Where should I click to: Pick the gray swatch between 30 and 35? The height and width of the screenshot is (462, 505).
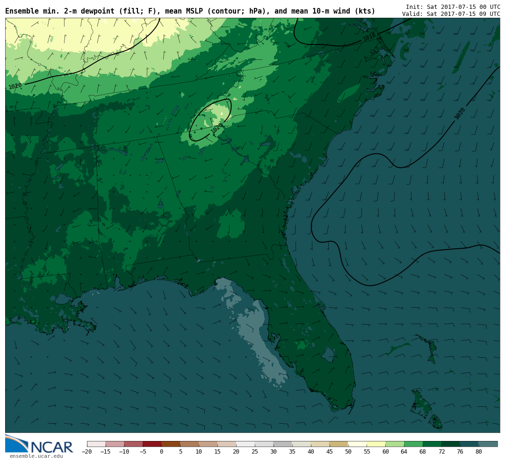coord(283,444)
